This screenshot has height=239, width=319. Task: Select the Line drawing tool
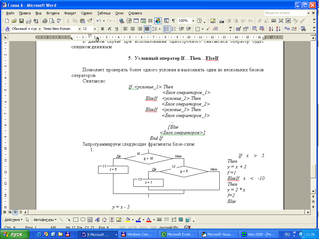61,220
